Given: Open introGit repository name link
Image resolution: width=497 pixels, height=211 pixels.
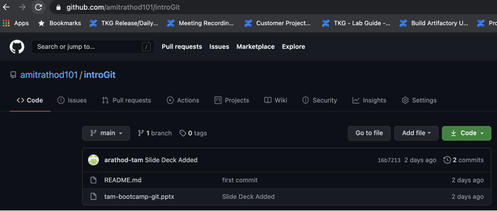Looking at the screenshot, I should (x=99, y=75).
